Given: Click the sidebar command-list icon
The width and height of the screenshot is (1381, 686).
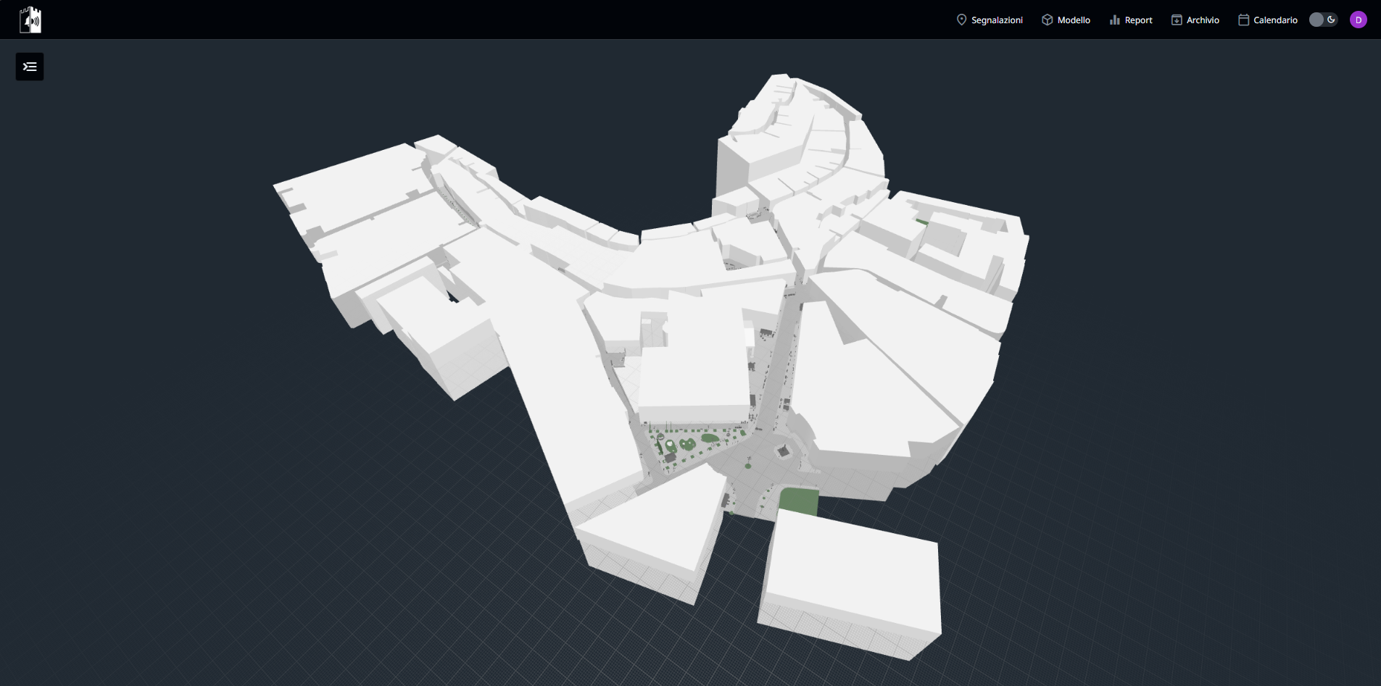Looking at the screenshot, I should click(30, 66).
